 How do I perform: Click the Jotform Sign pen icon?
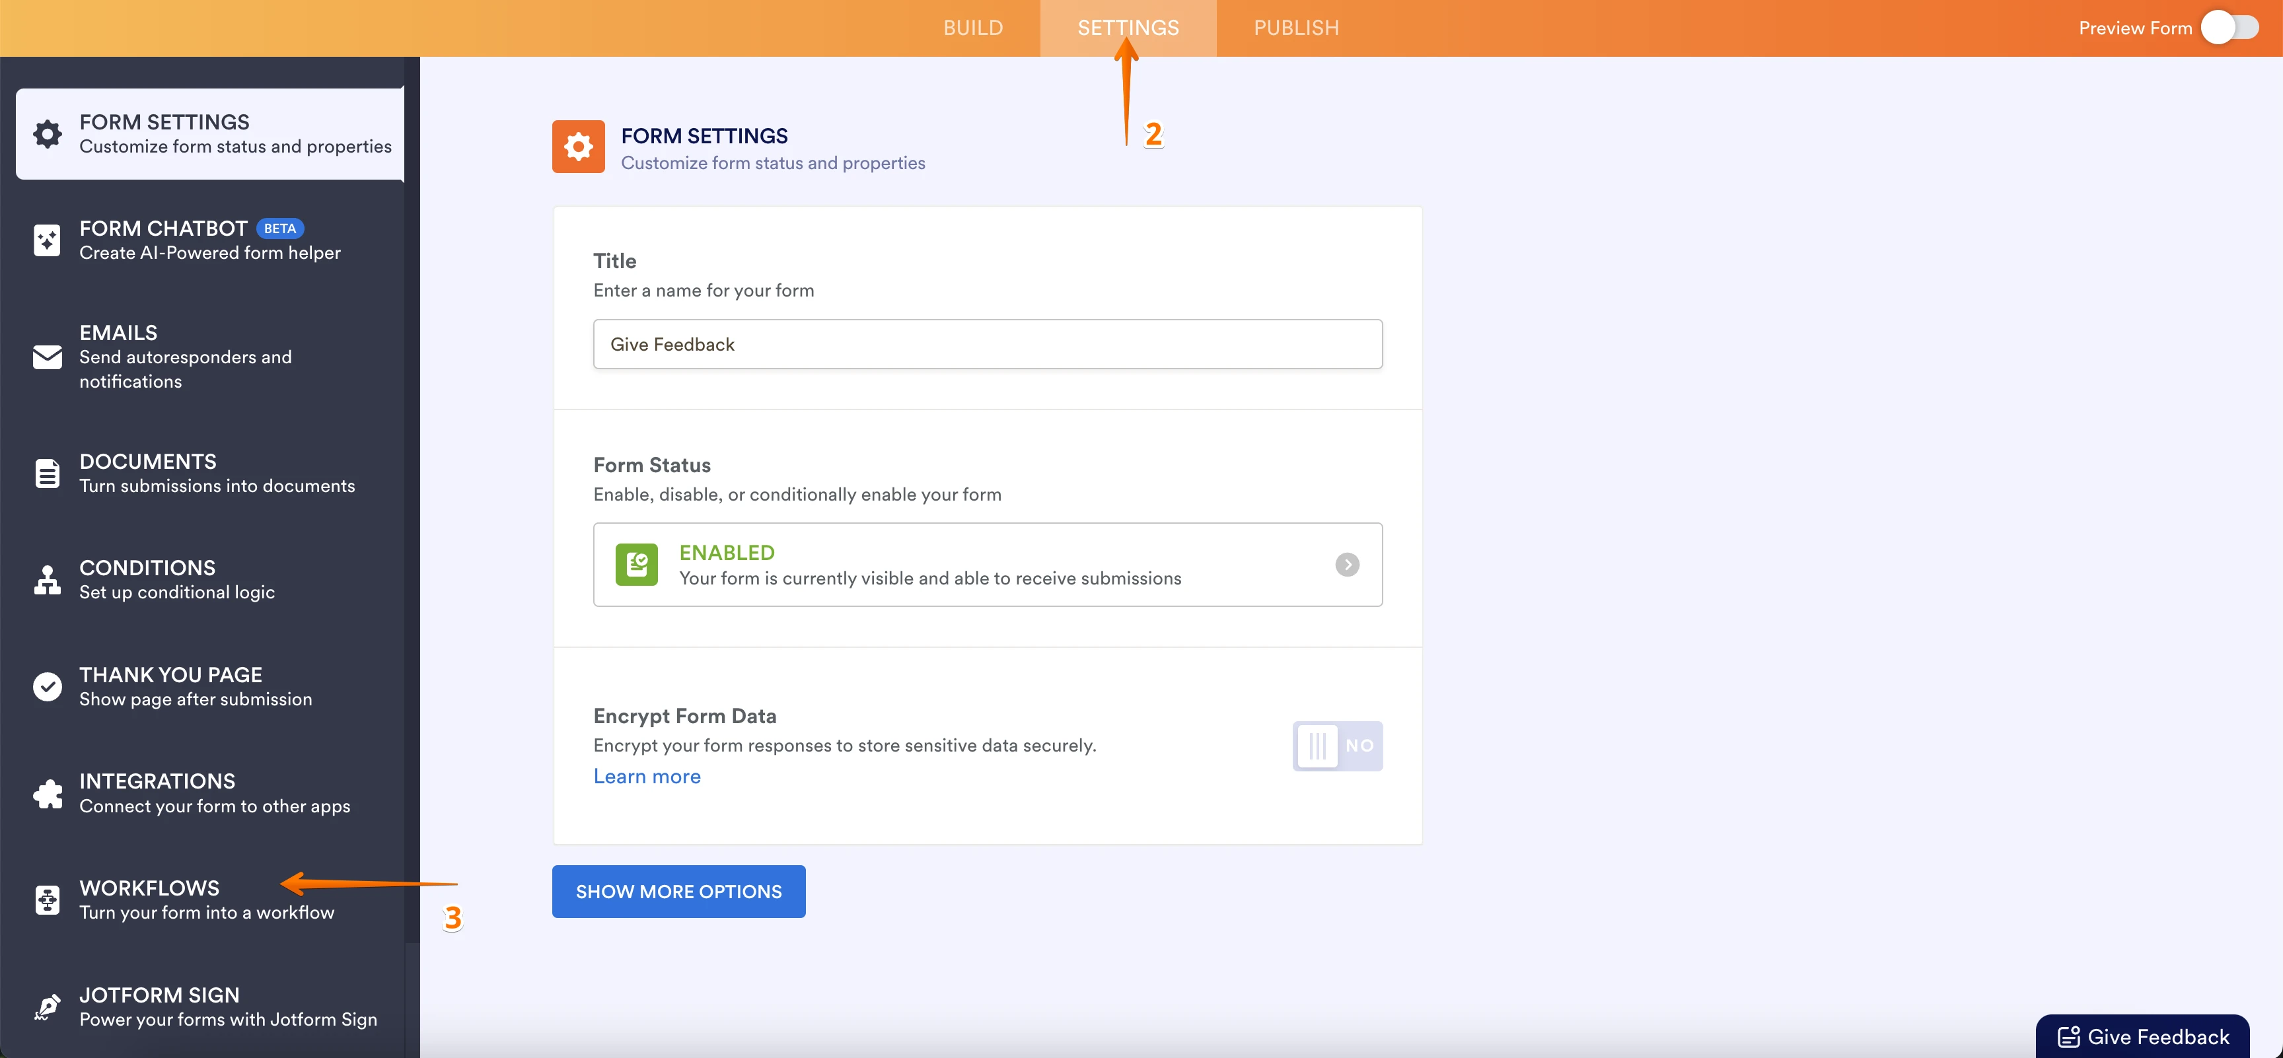point(46,1006)
